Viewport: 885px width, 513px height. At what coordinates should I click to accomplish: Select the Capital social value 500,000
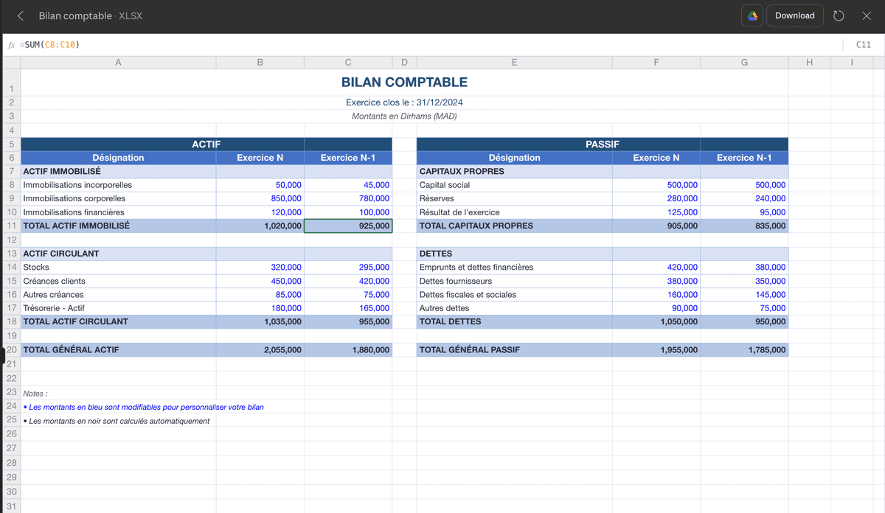click(656, 184)
